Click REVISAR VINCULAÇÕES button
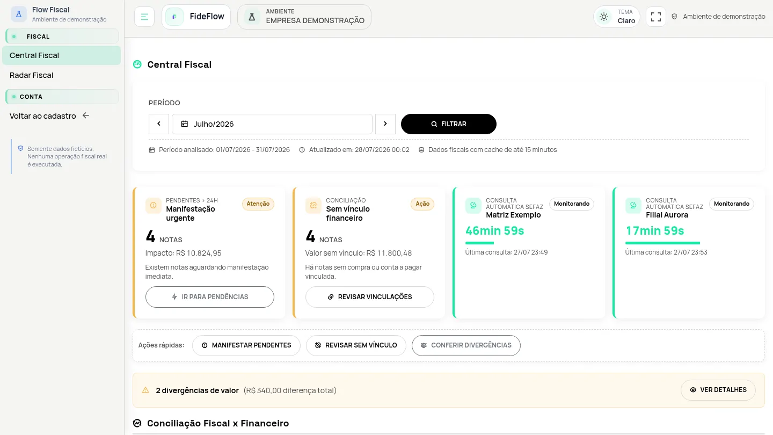The height and width of the screenshot is (435, 773). tap(370, 297)
